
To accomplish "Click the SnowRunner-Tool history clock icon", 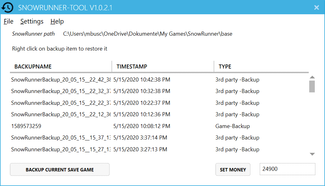I will pos(8,7).
